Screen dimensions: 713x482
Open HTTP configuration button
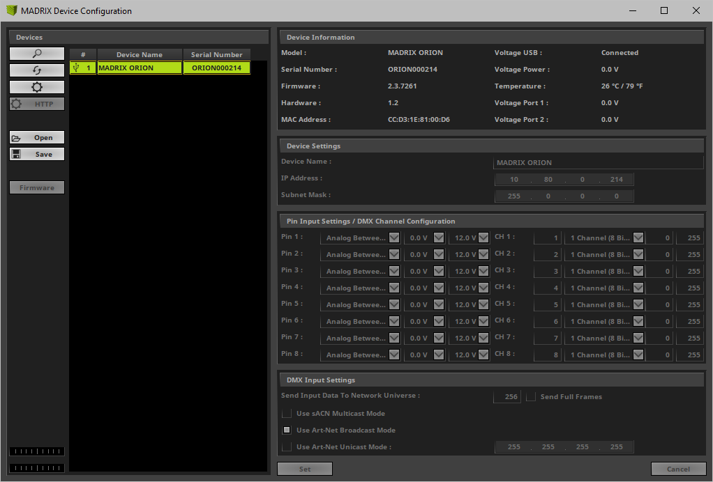(x=37, y=104)
